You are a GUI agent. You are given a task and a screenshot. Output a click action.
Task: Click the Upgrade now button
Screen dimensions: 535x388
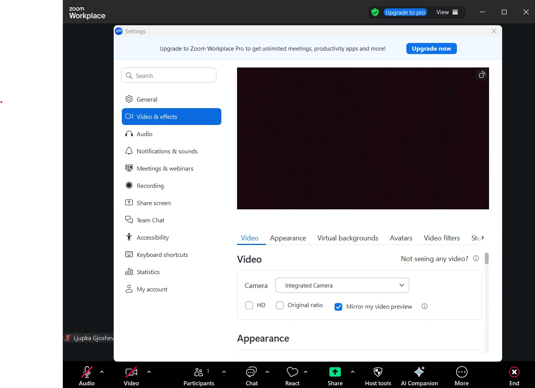point(431,48)
